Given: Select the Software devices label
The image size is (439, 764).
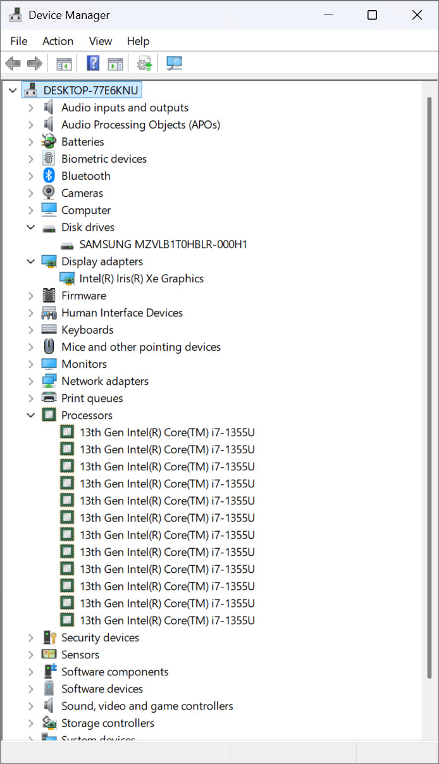Looking at the screenshot, I should click(102, 689).
